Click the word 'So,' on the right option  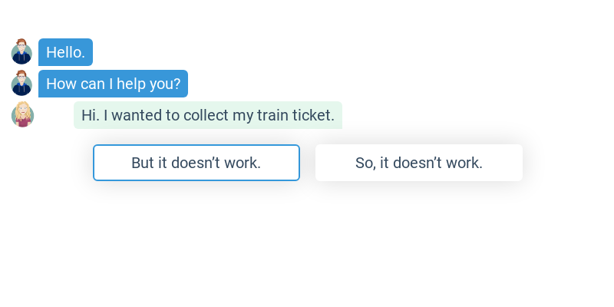point(365,163)
